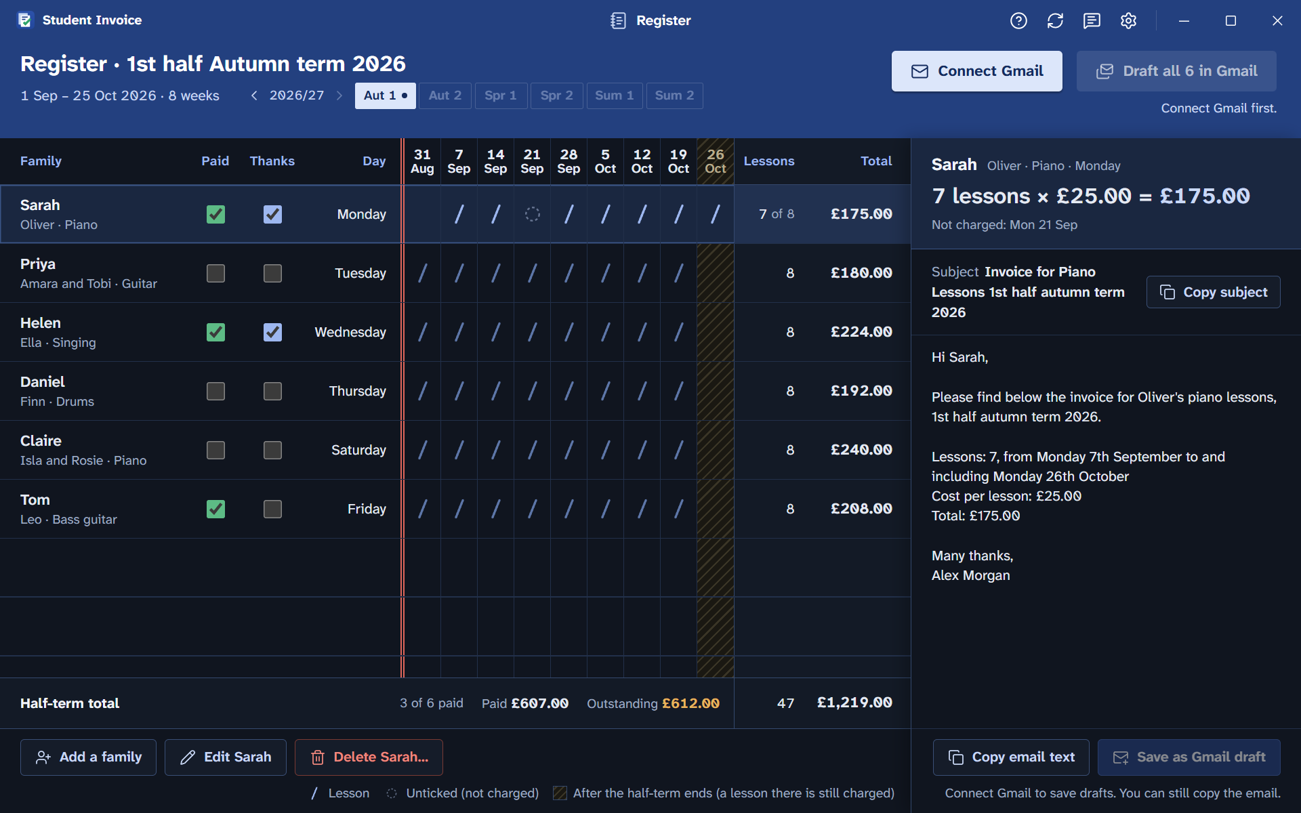Image resolution: width=1301 pixels, height=813 pixels.
Task: Tick Paid checkbox for Claire
Action: [x=215, y=450]
